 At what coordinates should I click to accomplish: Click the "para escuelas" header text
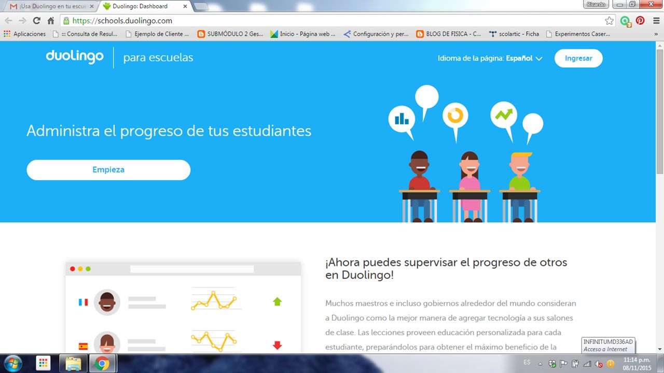point(158,58)
